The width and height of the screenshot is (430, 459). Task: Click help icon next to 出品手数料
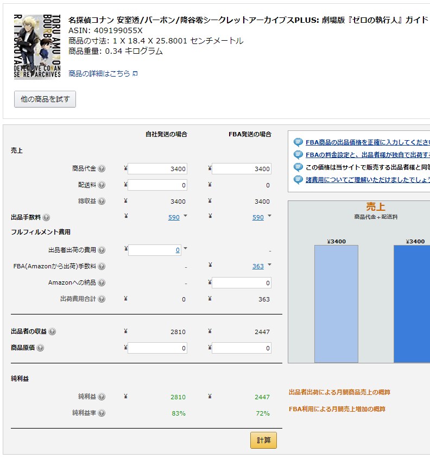coord(46,217)
